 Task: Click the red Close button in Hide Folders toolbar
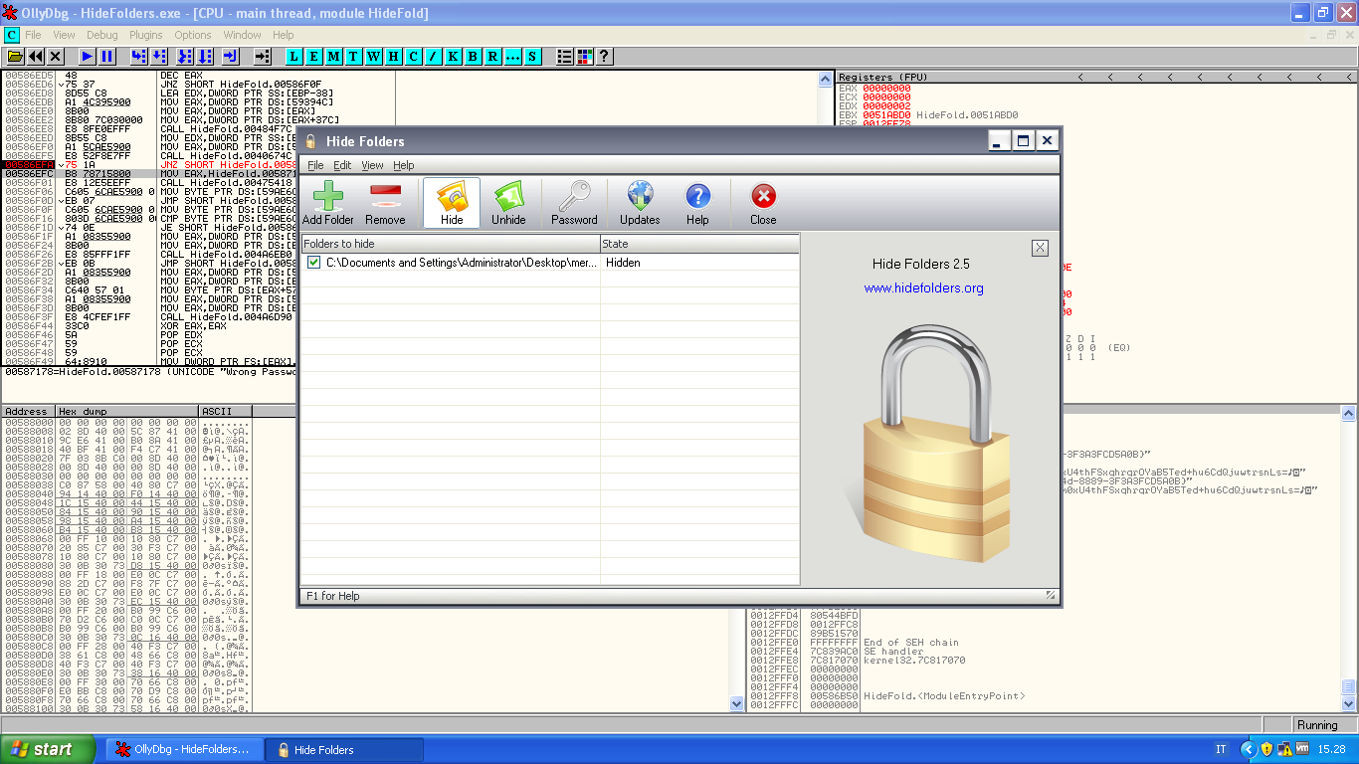(763, 203)
